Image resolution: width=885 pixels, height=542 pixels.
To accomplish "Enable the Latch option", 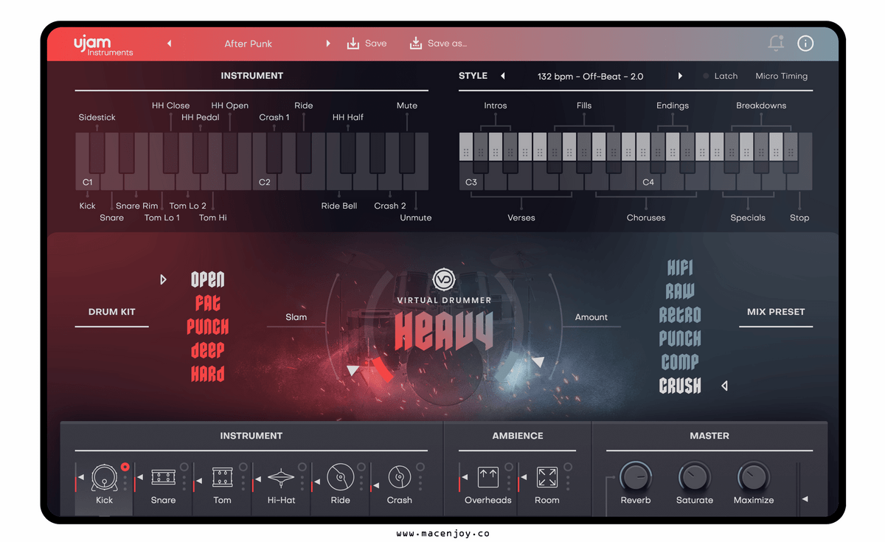I will tap(720, 76).
